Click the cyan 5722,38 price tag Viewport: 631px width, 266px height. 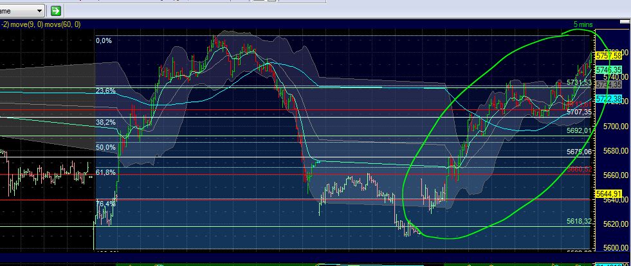609,98
